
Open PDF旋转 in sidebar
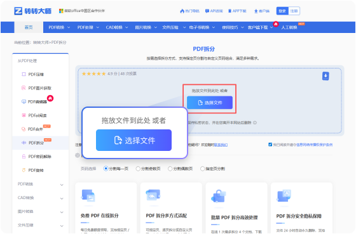pyautogui.click(x=32, y=170)
